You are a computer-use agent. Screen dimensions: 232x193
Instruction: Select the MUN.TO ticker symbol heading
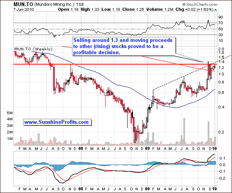23,4
